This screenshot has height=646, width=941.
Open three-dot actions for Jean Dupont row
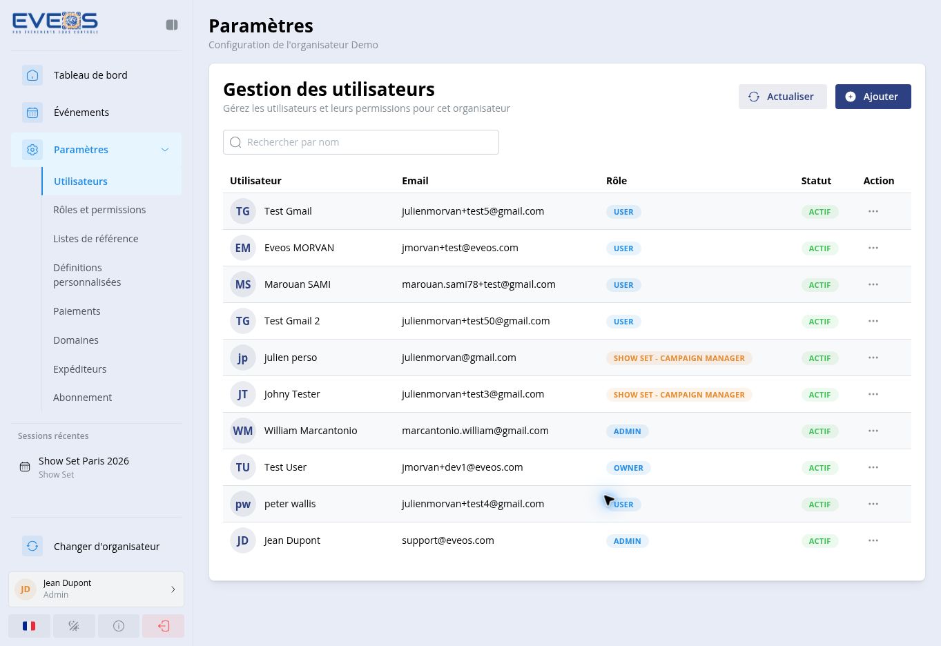pos(873,540)
